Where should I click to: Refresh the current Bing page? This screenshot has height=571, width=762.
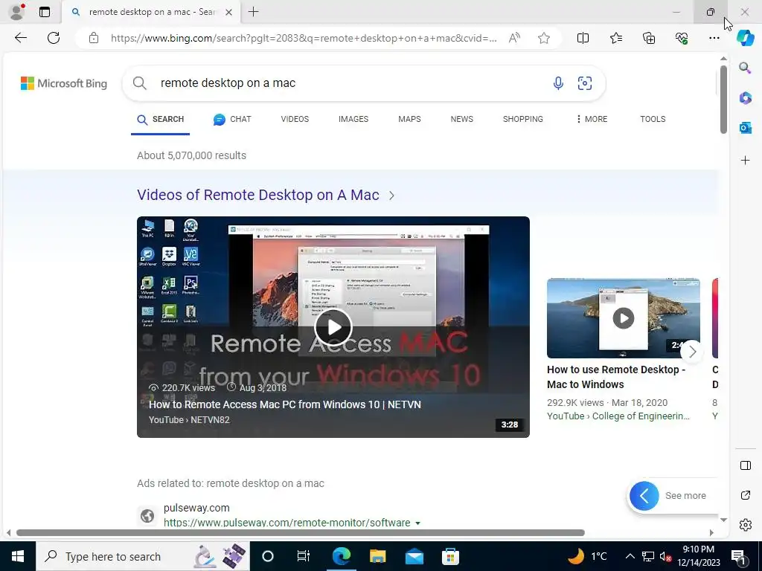pyautogui.click(x=54, y=38)
